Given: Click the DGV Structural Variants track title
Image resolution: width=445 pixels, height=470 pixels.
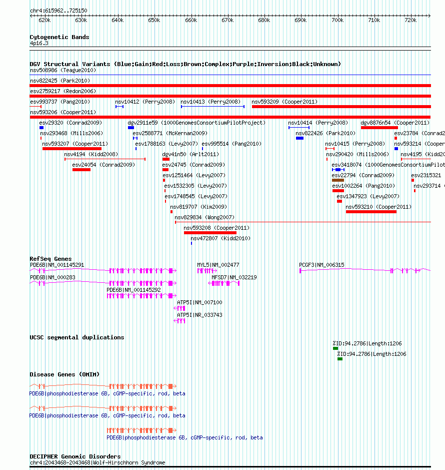Looking at the screenshot, I should 185,64.
